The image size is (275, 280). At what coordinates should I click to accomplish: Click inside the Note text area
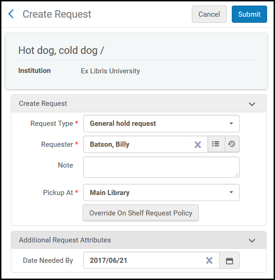161,167
